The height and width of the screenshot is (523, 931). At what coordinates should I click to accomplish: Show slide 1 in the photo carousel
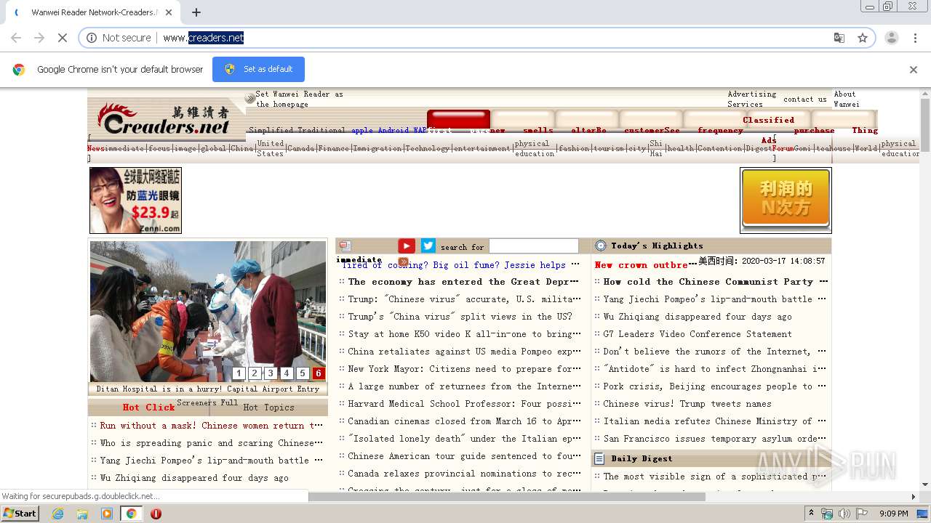tap(239, 373)
